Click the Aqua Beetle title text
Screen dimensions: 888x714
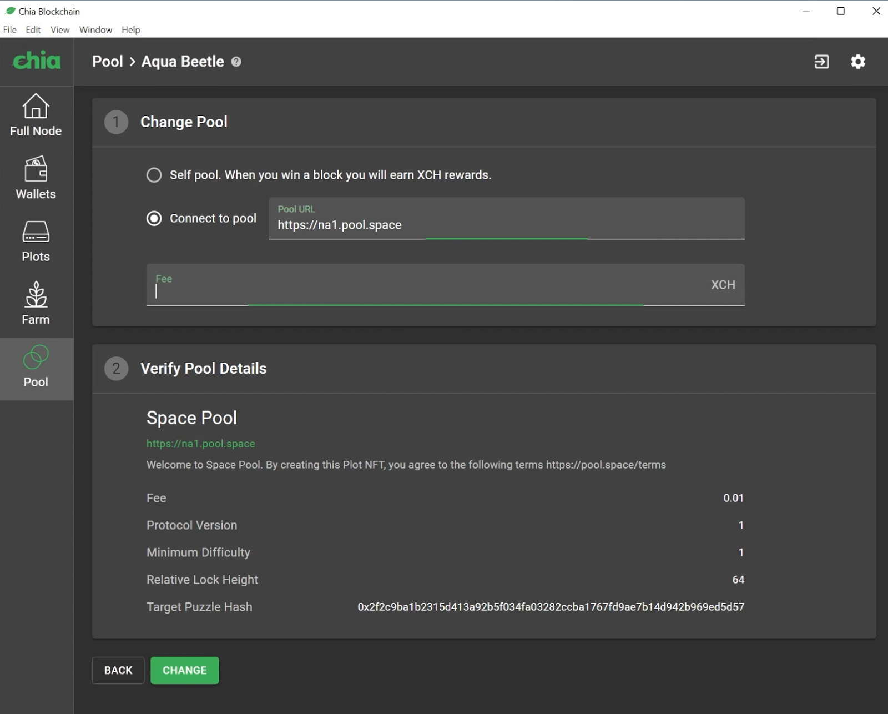click(x=183, y=62)
